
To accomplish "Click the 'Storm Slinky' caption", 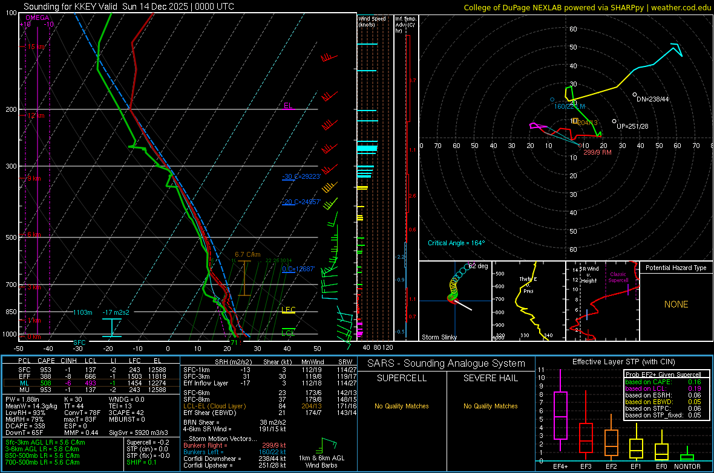I will (439, 337).
